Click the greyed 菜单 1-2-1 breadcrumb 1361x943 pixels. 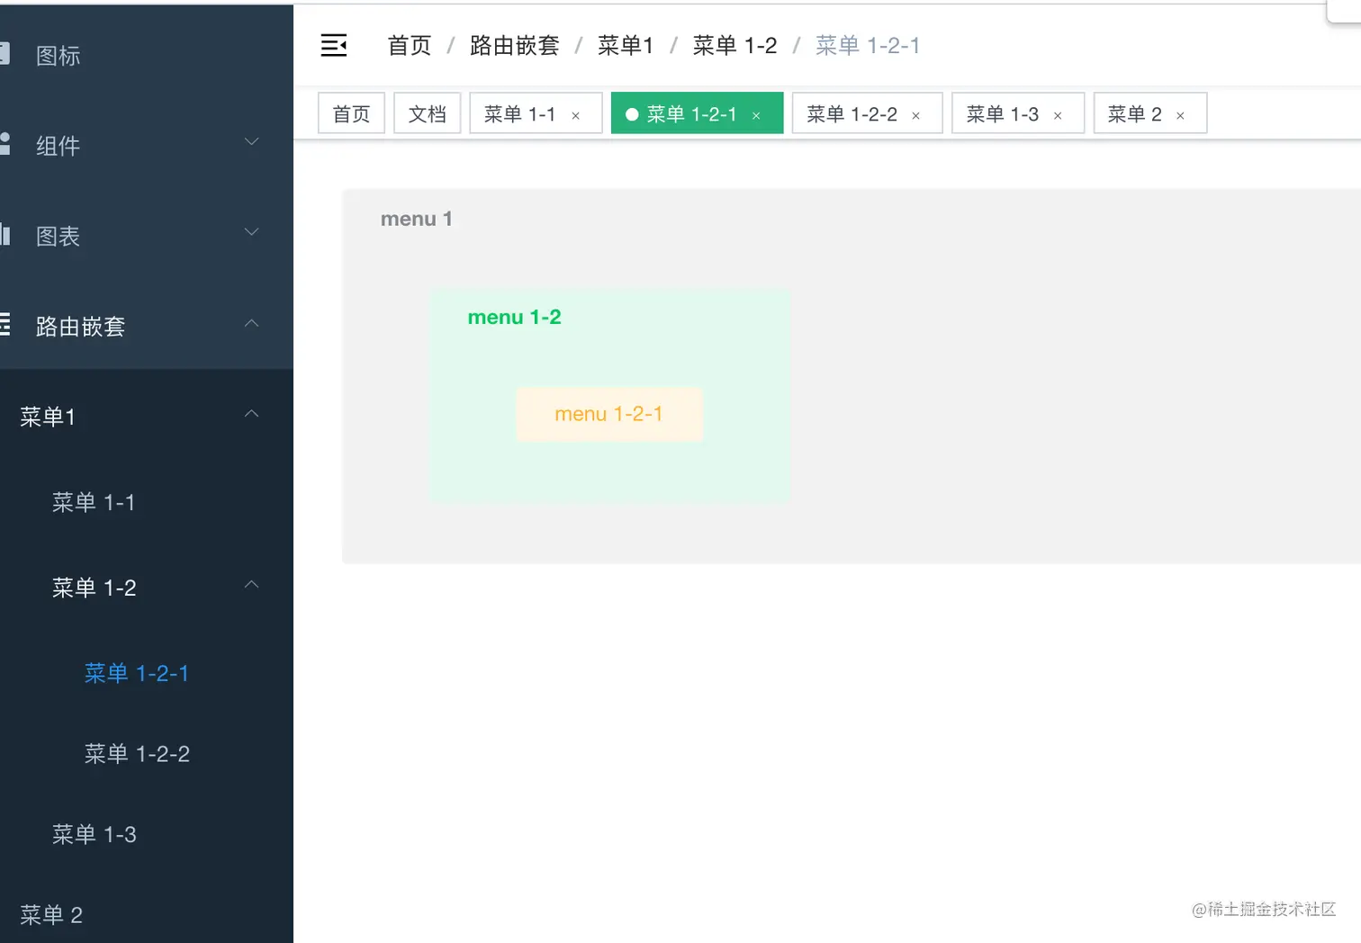(x=868, y=45)
